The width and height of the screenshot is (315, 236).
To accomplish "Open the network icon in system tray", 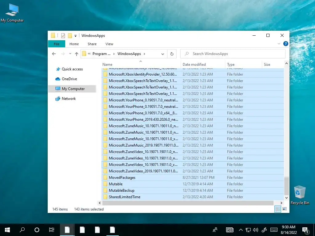I will pos(248,230).
